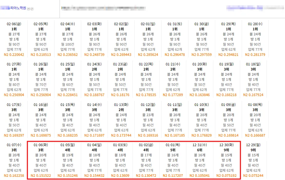Select the 01-29(목) date header
Image resolution: width=285 pixels, height=180 pixels.
(x=228, y=24)
